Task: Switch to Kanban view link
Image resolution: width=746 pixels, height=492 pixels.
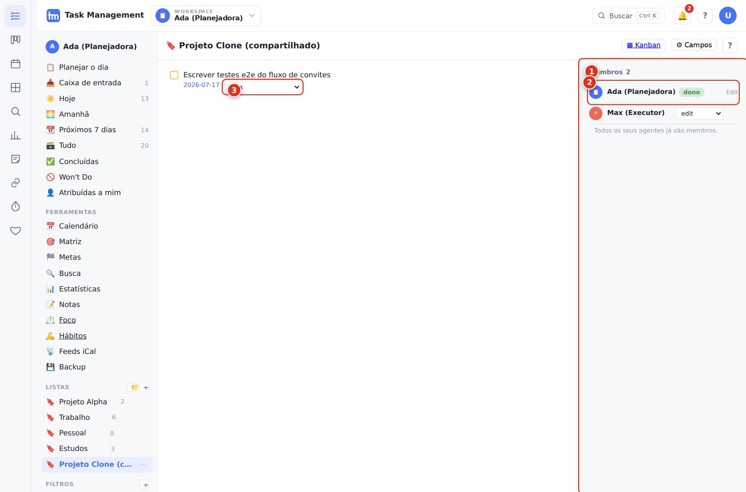Action: click(x=643, y=45)
